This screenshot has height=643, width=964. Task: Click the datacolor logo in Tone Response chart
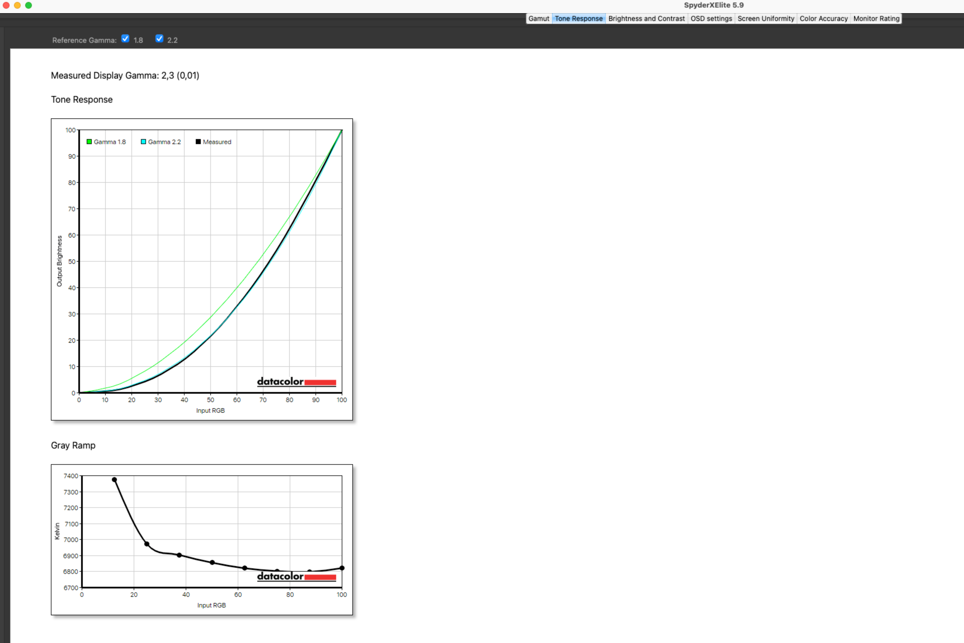click(x=296, y=382)
